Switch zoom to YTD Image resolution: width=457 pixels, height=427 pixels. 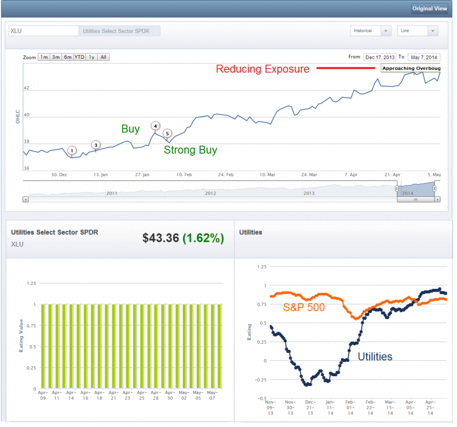[80, 57]
